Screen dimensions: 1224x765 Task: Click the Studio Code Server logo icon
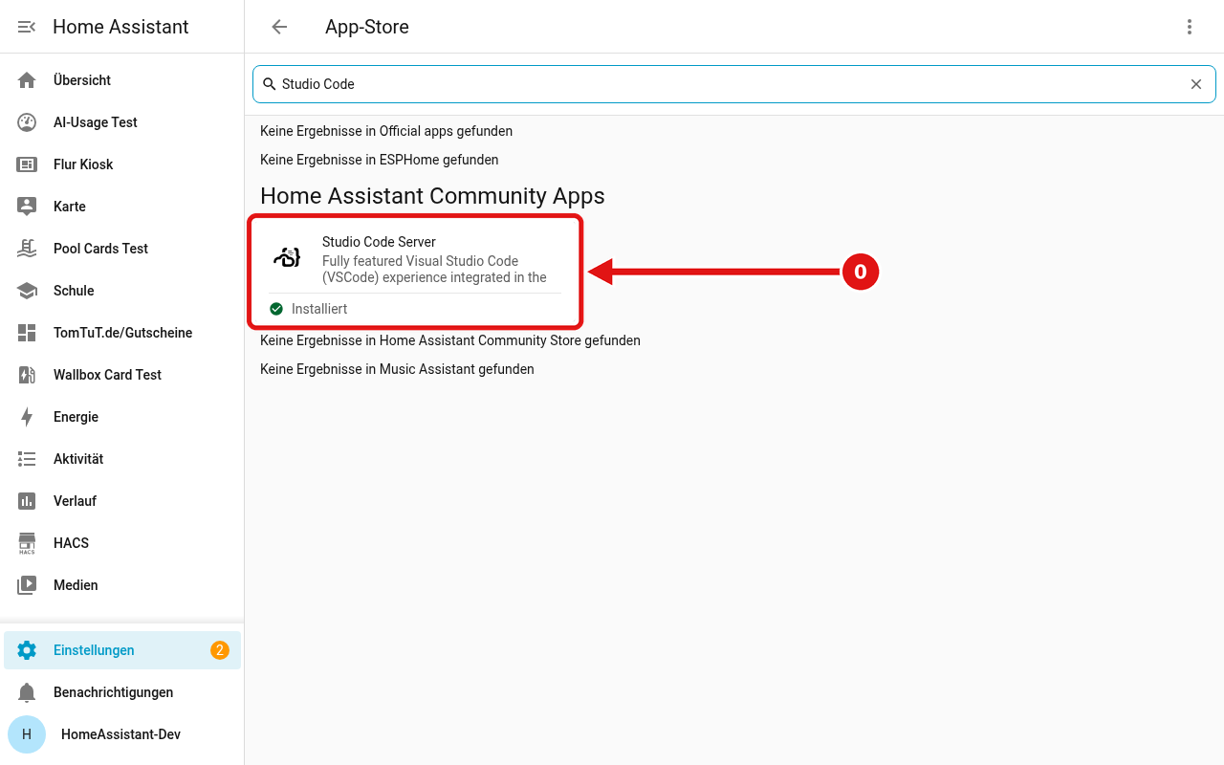tap(287, 256)
